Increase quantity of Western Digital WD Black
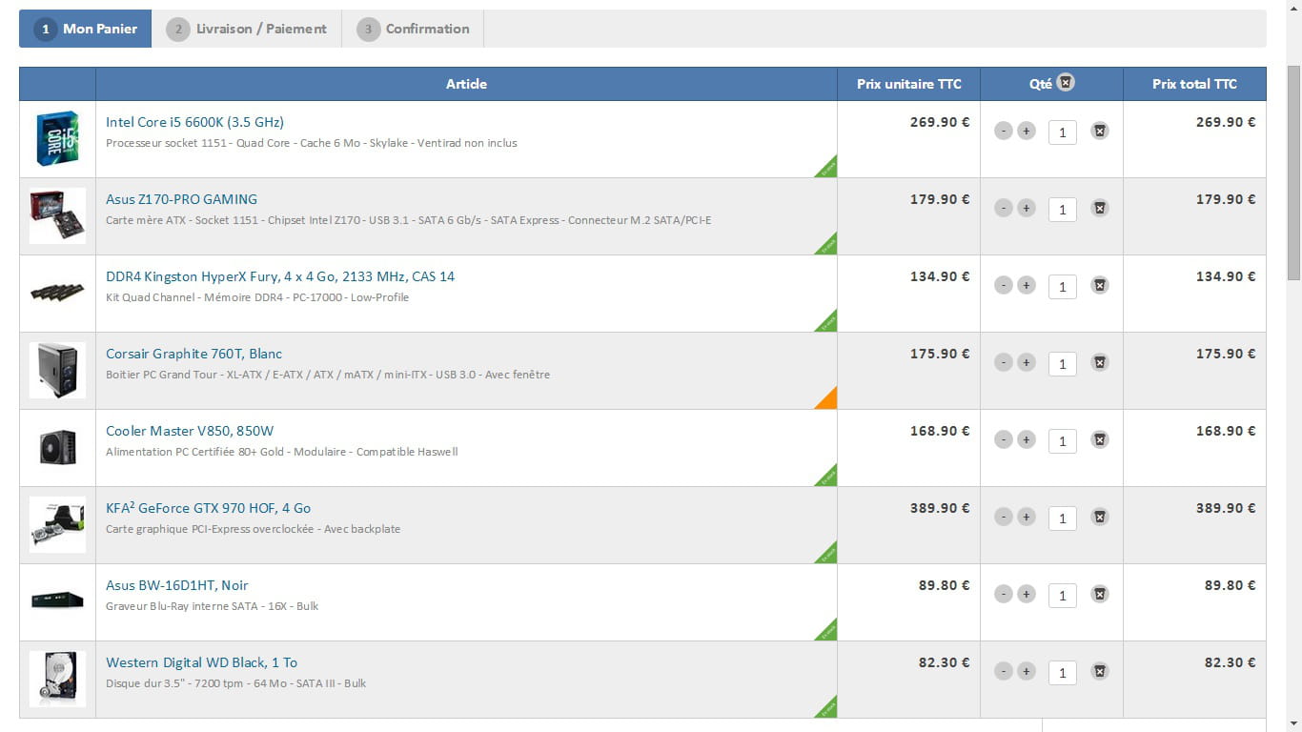 (x=1026, y=671)
